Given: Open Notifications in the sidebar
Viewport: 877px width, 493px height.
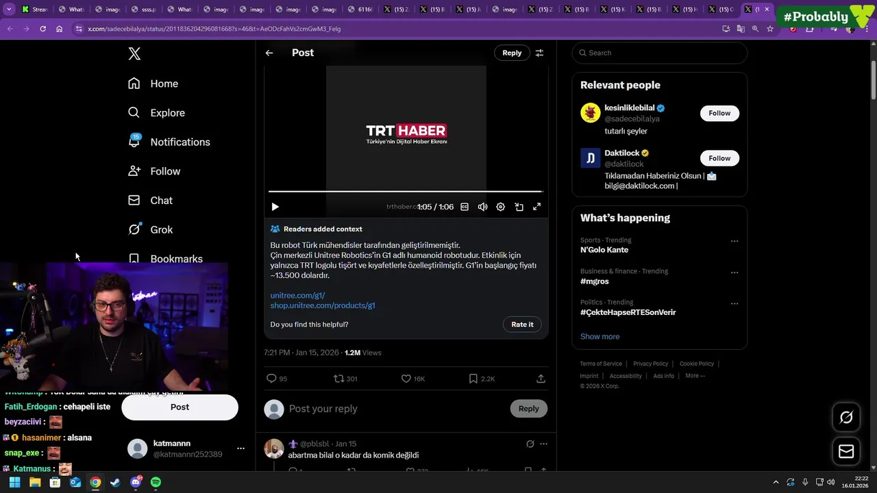Looking at the screenshot, I should 169,142.
